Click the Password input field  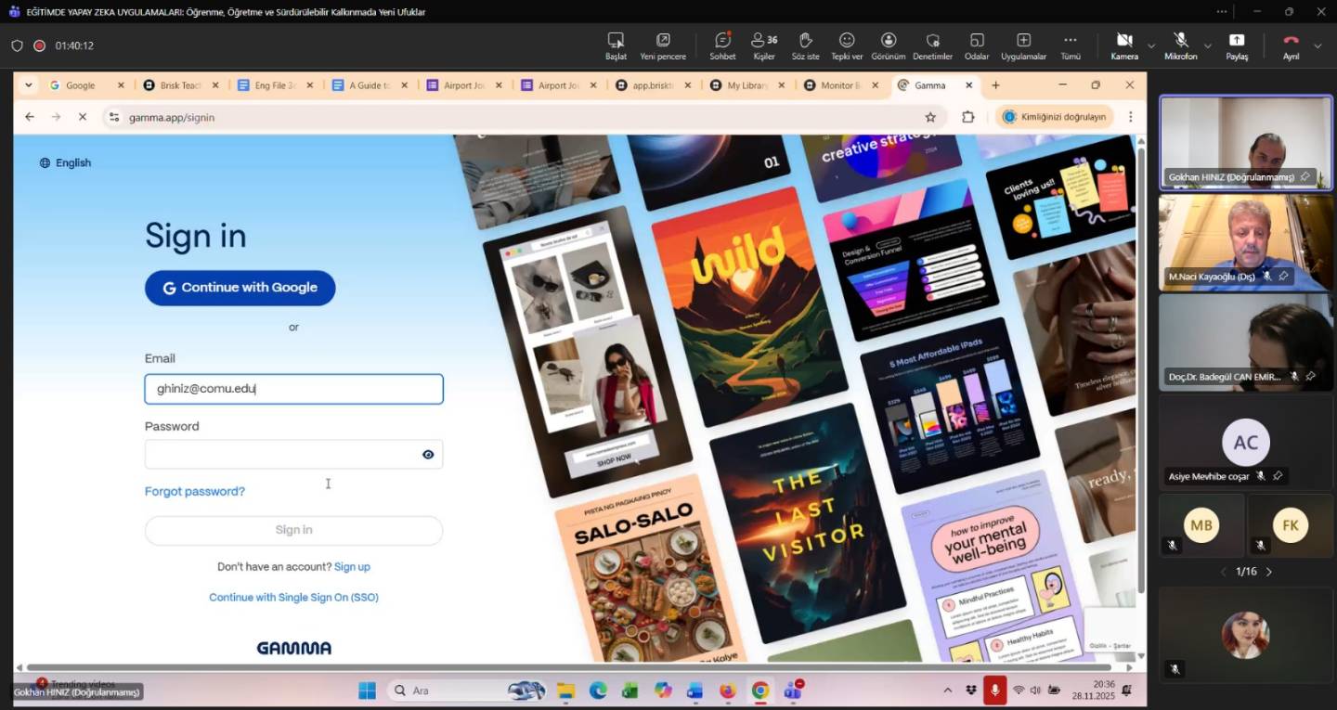pos(279,455)
